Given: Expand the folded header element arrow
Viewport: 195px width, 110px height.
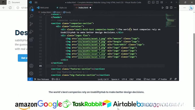Looking at the screenshot, I should point(44,14).
